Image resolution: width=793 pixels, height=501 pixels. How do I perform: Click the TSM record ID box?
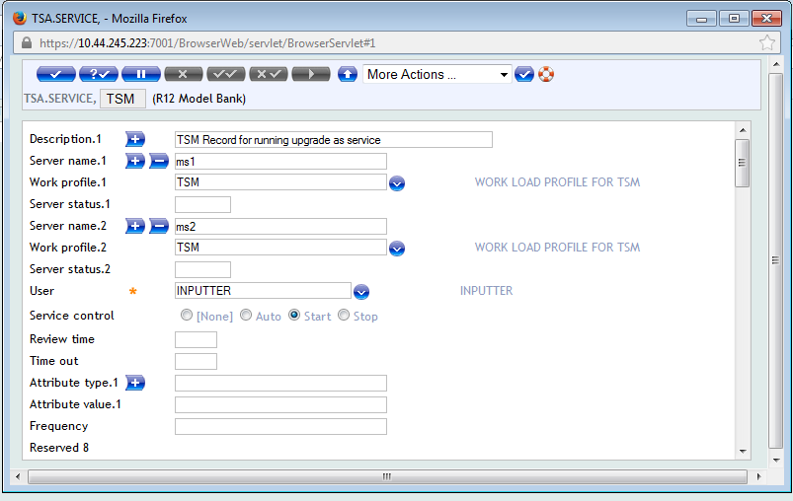coord(122,99)
